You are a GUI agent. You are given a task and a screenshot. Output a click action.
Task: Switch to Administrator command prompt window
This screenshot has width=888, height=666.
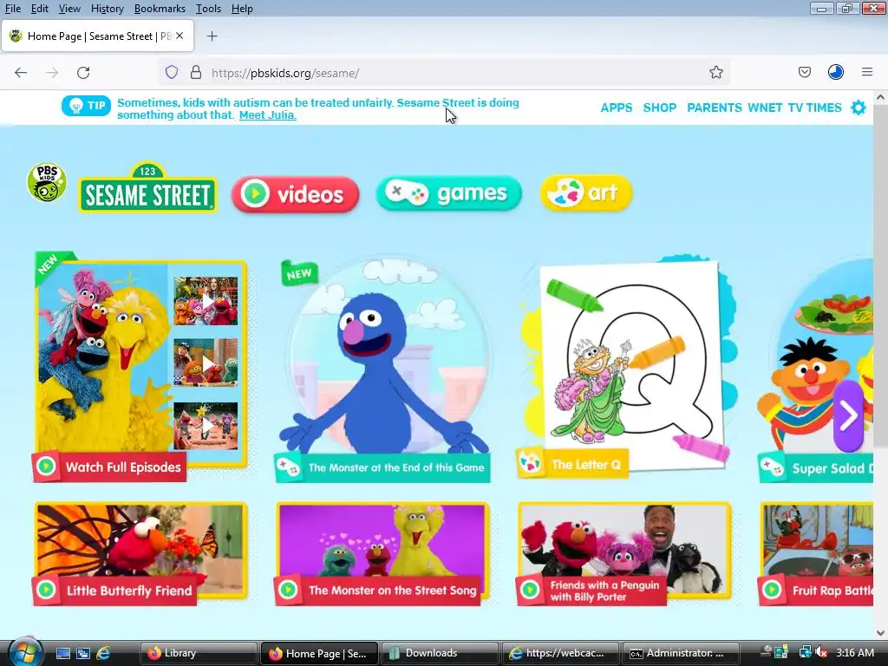click(x=682, y=653)
